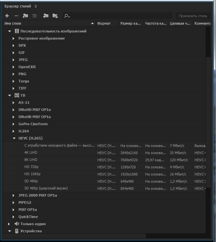216x242 pixels.
Task: Click the Формат column header
Action: 108,23
